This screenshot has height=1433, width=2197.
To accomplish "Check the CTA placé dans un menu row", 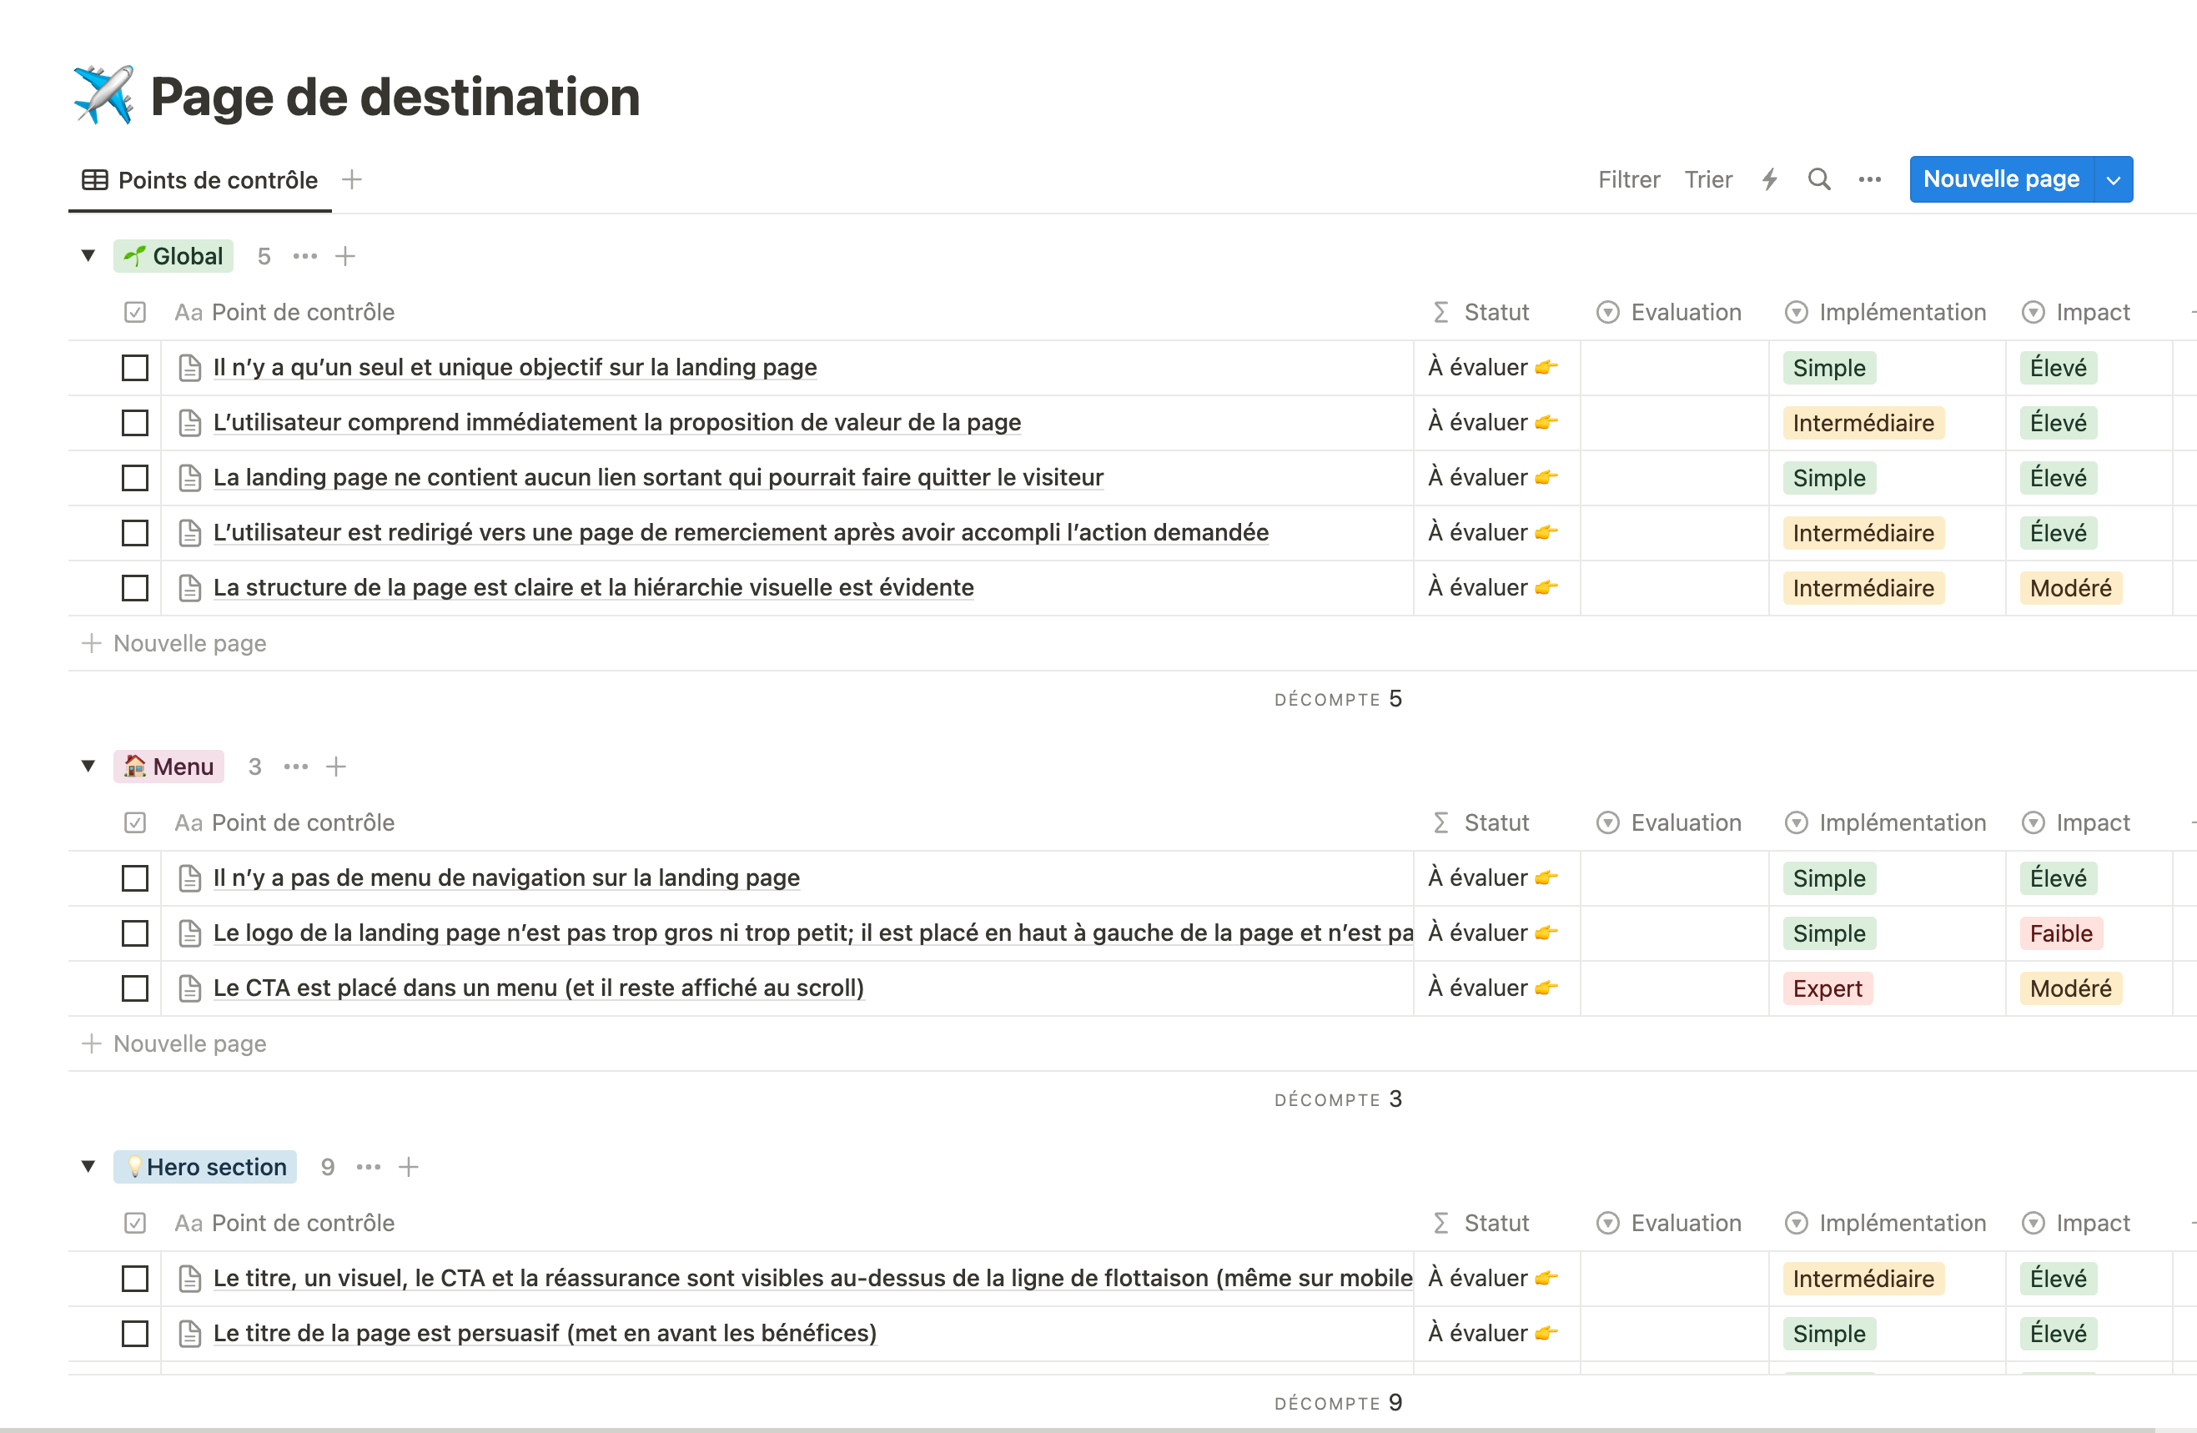I will [135, 988].
